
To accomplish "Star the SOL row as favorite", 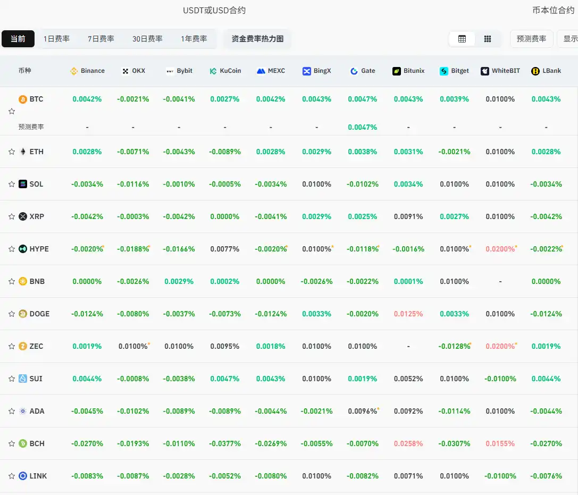I will tap(11, 184).
